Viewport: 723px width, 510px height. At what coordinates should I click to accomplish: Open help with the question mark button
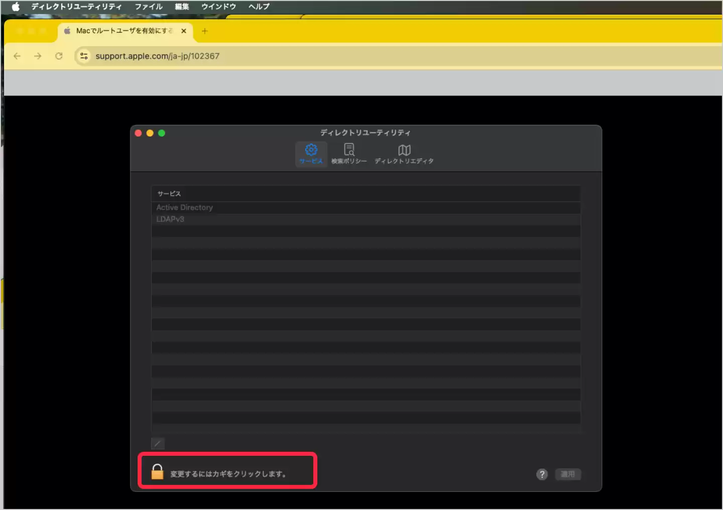(542, 474)
